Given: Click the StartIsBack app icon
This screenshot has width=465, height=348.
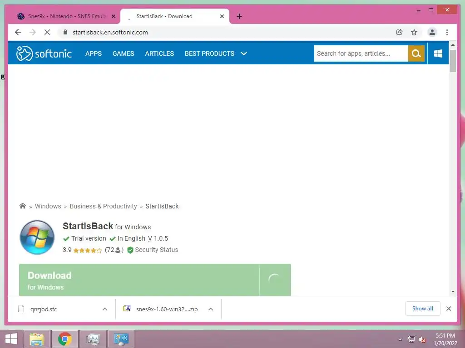Looking at the screenshot, I should point(37,237).
